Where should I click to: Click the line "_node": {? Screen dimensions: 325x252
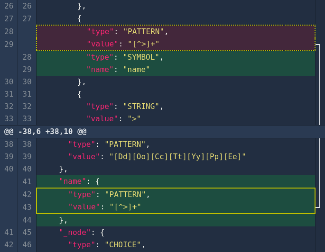176,233
